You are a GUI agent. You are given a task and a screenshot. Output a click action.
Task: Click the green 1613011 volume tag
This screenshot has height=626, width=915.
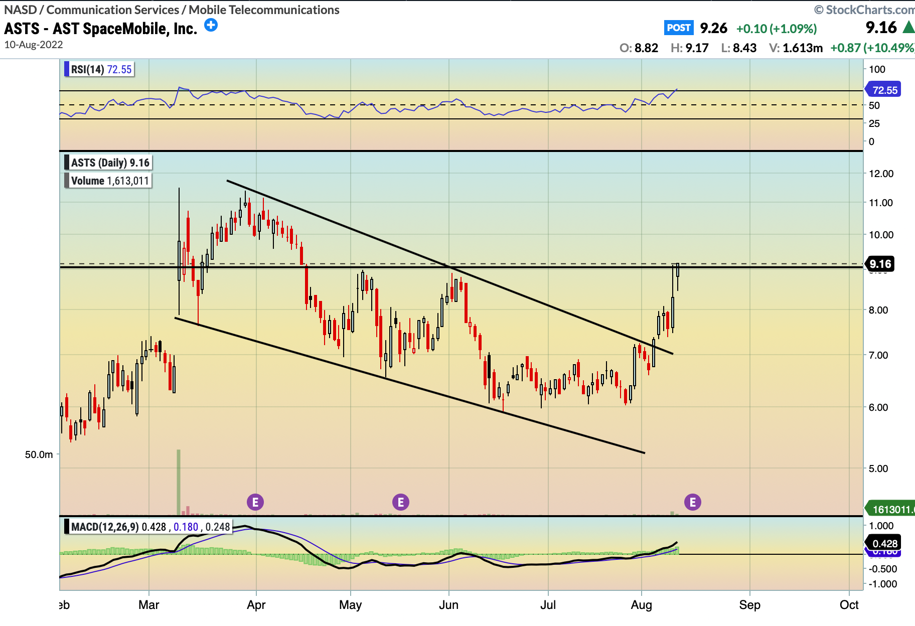890,509
